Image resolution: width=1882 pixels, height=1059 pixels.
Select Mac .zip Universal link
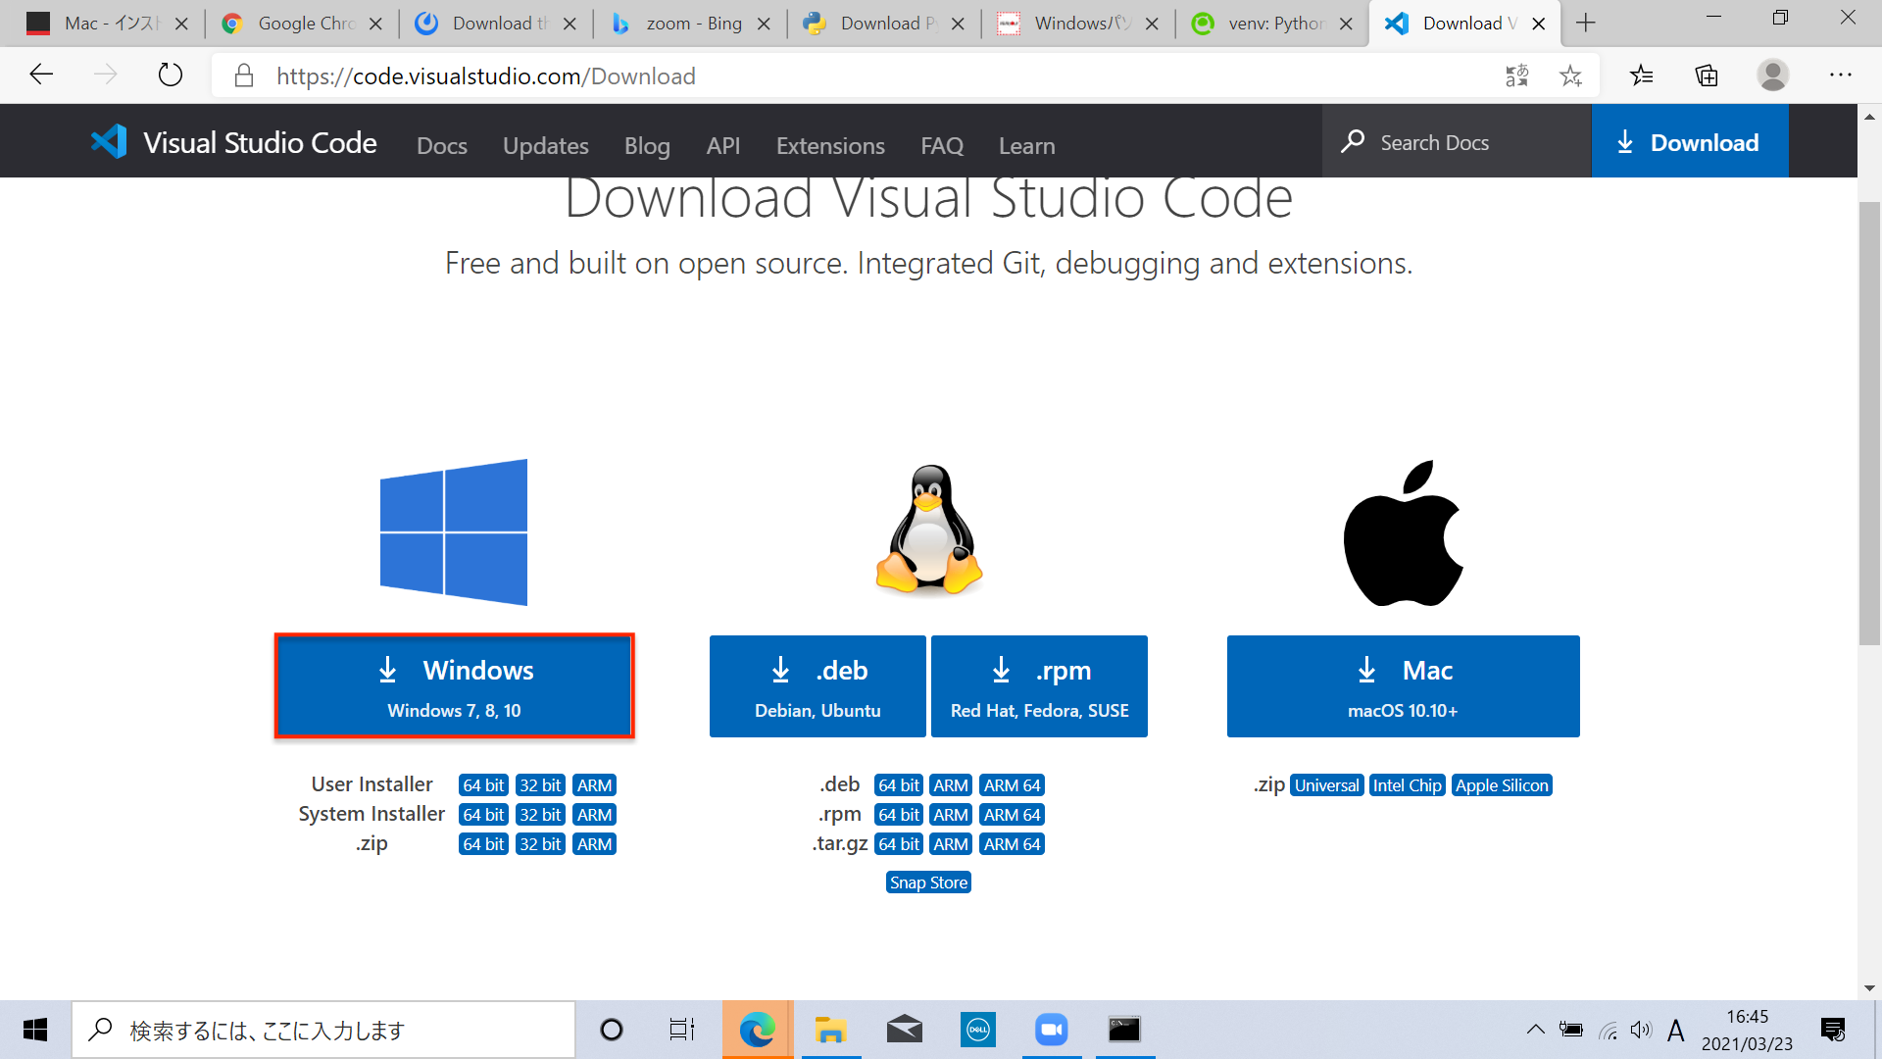(x=1327, y=785)
